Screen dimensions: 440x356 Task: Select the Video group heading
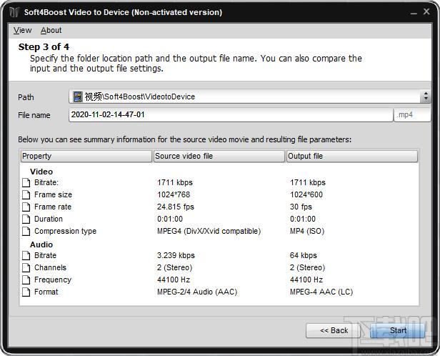point(41,172)
